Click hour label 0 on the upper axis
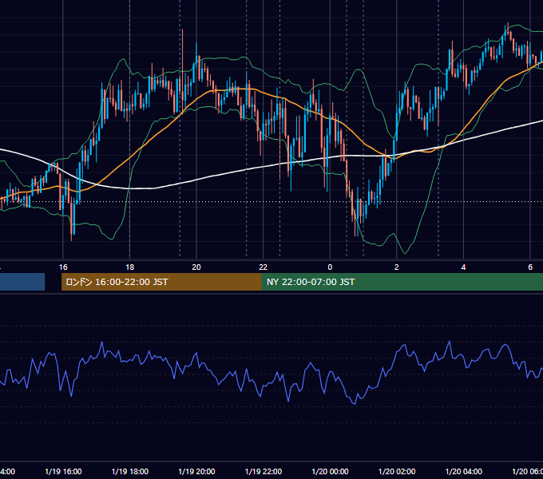 (x=330, y=267)
